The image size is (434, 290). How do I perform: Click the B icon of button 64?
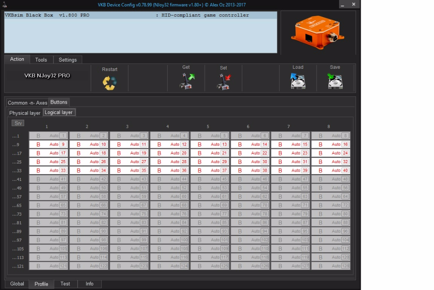coord(320,196)
